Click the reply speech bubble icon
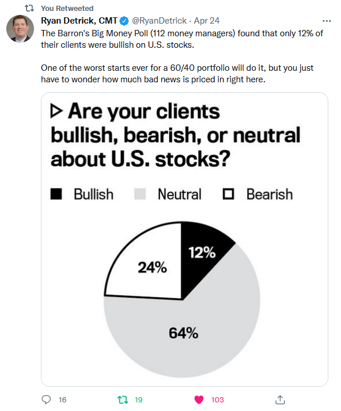Screen dimensions: 341x411 (47, 399)
